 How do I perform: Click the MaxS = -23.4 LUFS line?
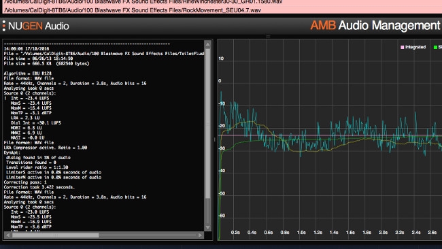pos(31,103)
